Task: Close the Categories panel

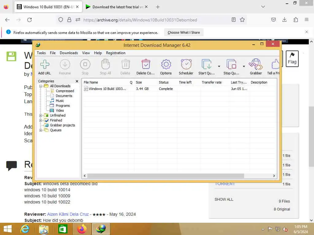Action: [77, 81]
